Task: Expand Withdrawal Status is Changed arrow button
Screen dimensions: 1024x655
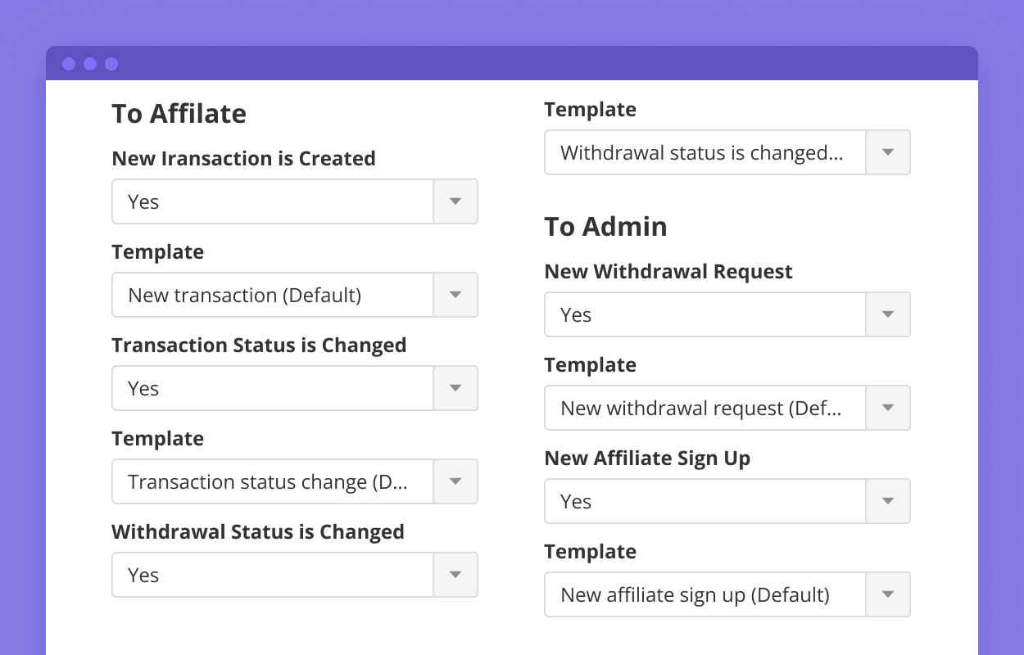Action: click(x=455, y=575)
